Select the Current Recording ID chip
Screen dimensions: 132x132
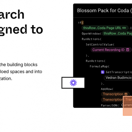coord(111,50)
